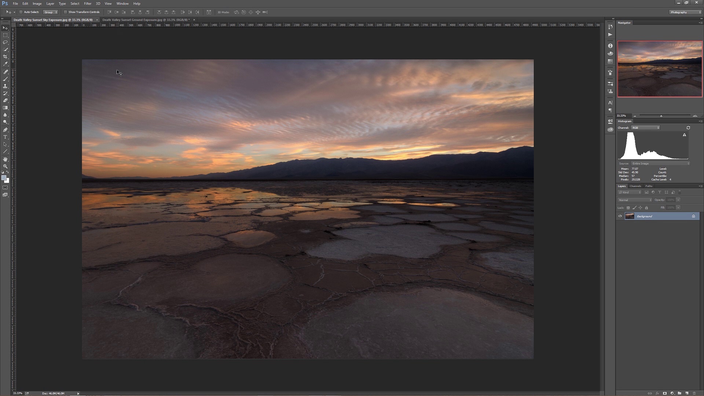This screenshot has height=396, width=704.
Task: Toggle the Auto-Select checkbox
Action: [21, 12]
